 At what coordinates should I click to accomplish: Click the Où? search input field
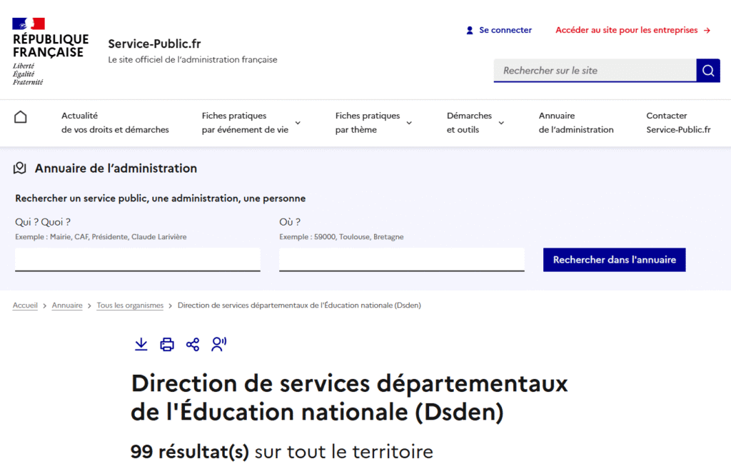pyautogui.click(x=401, y=259)
